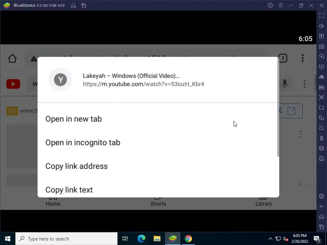Click BlueStacks set location icon
The image size is (327, 245).
coord(322,138)
